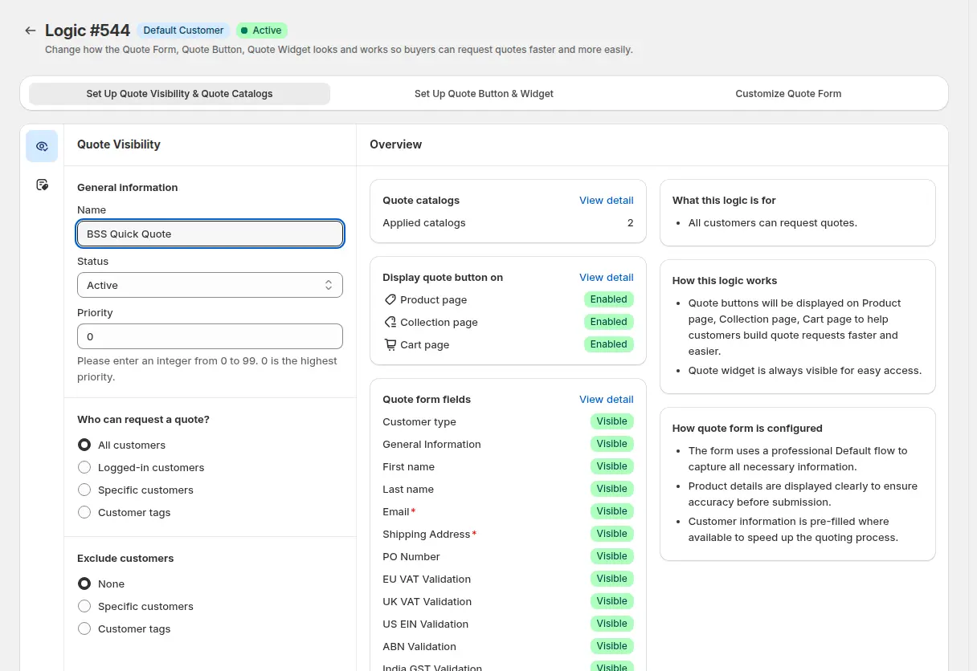Select None under Exclude customers
This screenshot has width=977, height=671.
click(84, 584)
